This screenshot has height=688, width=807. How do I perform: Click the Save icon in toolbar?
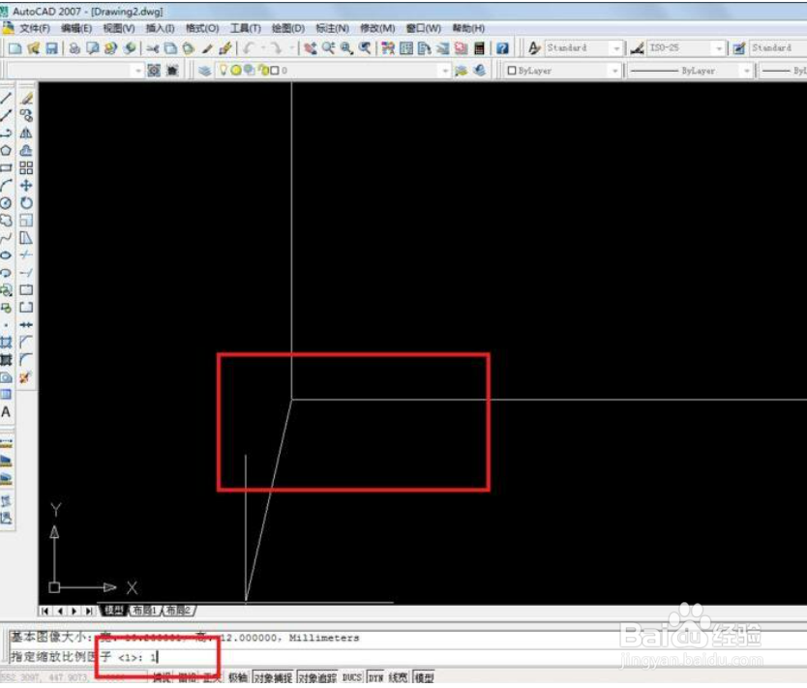coord(51,48)
